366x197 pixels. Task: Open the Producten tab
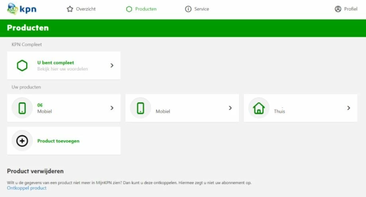click(x=141, y=9)
